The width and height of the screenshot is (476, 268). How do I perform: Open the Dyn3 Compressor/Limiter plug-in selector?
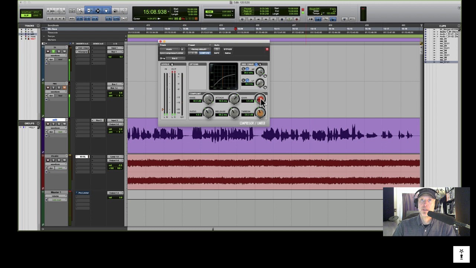pyautogui.click(x=172, y=53)
